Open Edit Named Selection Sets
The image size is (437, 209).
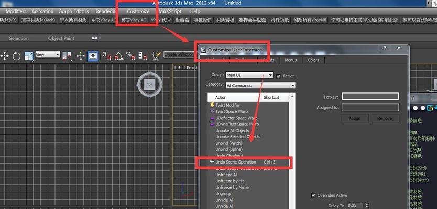[156, 56]
